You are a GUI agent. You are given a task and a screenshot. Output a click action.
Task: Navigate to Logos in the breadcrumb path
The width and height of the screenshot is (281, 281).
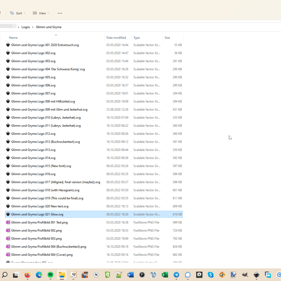click(x=26, y=27)
